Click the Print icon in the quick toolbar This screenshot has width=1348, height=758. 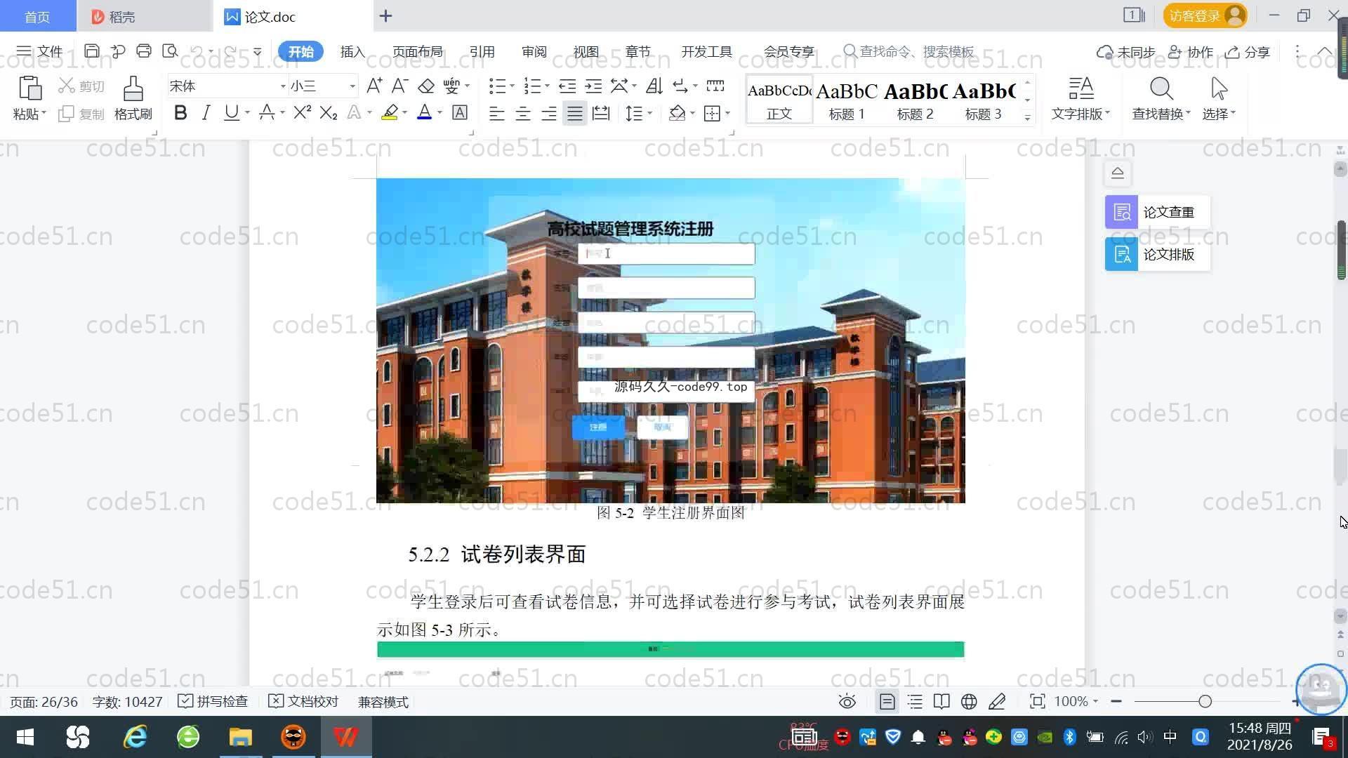click(x=144, y=51)
